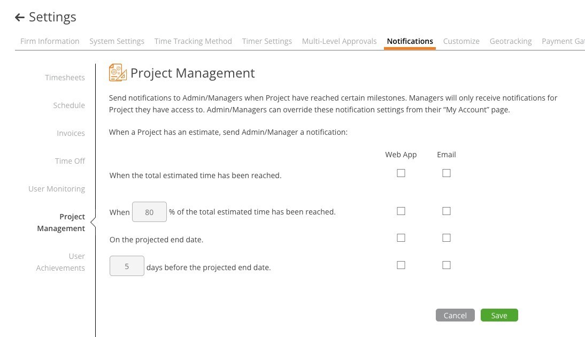This screenshot has width=585, height=337.
Task: Go to the Timer Settings tab
Action: pyautogui.click(x=267, y=41)
